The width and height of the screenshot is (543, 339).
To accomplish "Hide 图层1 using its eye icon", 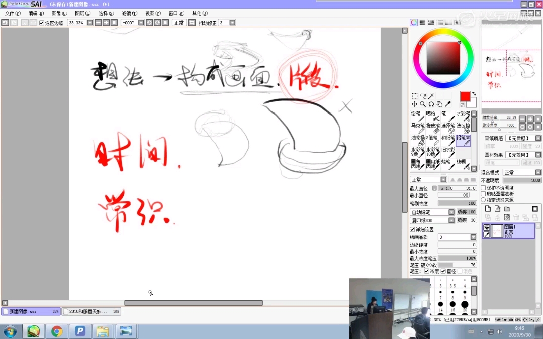I will (487, 228).
